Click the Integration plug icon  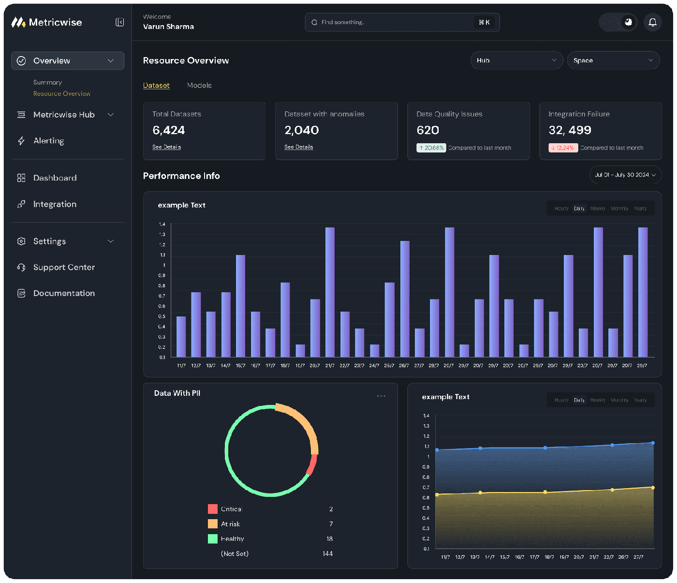[x=21, y=204]
